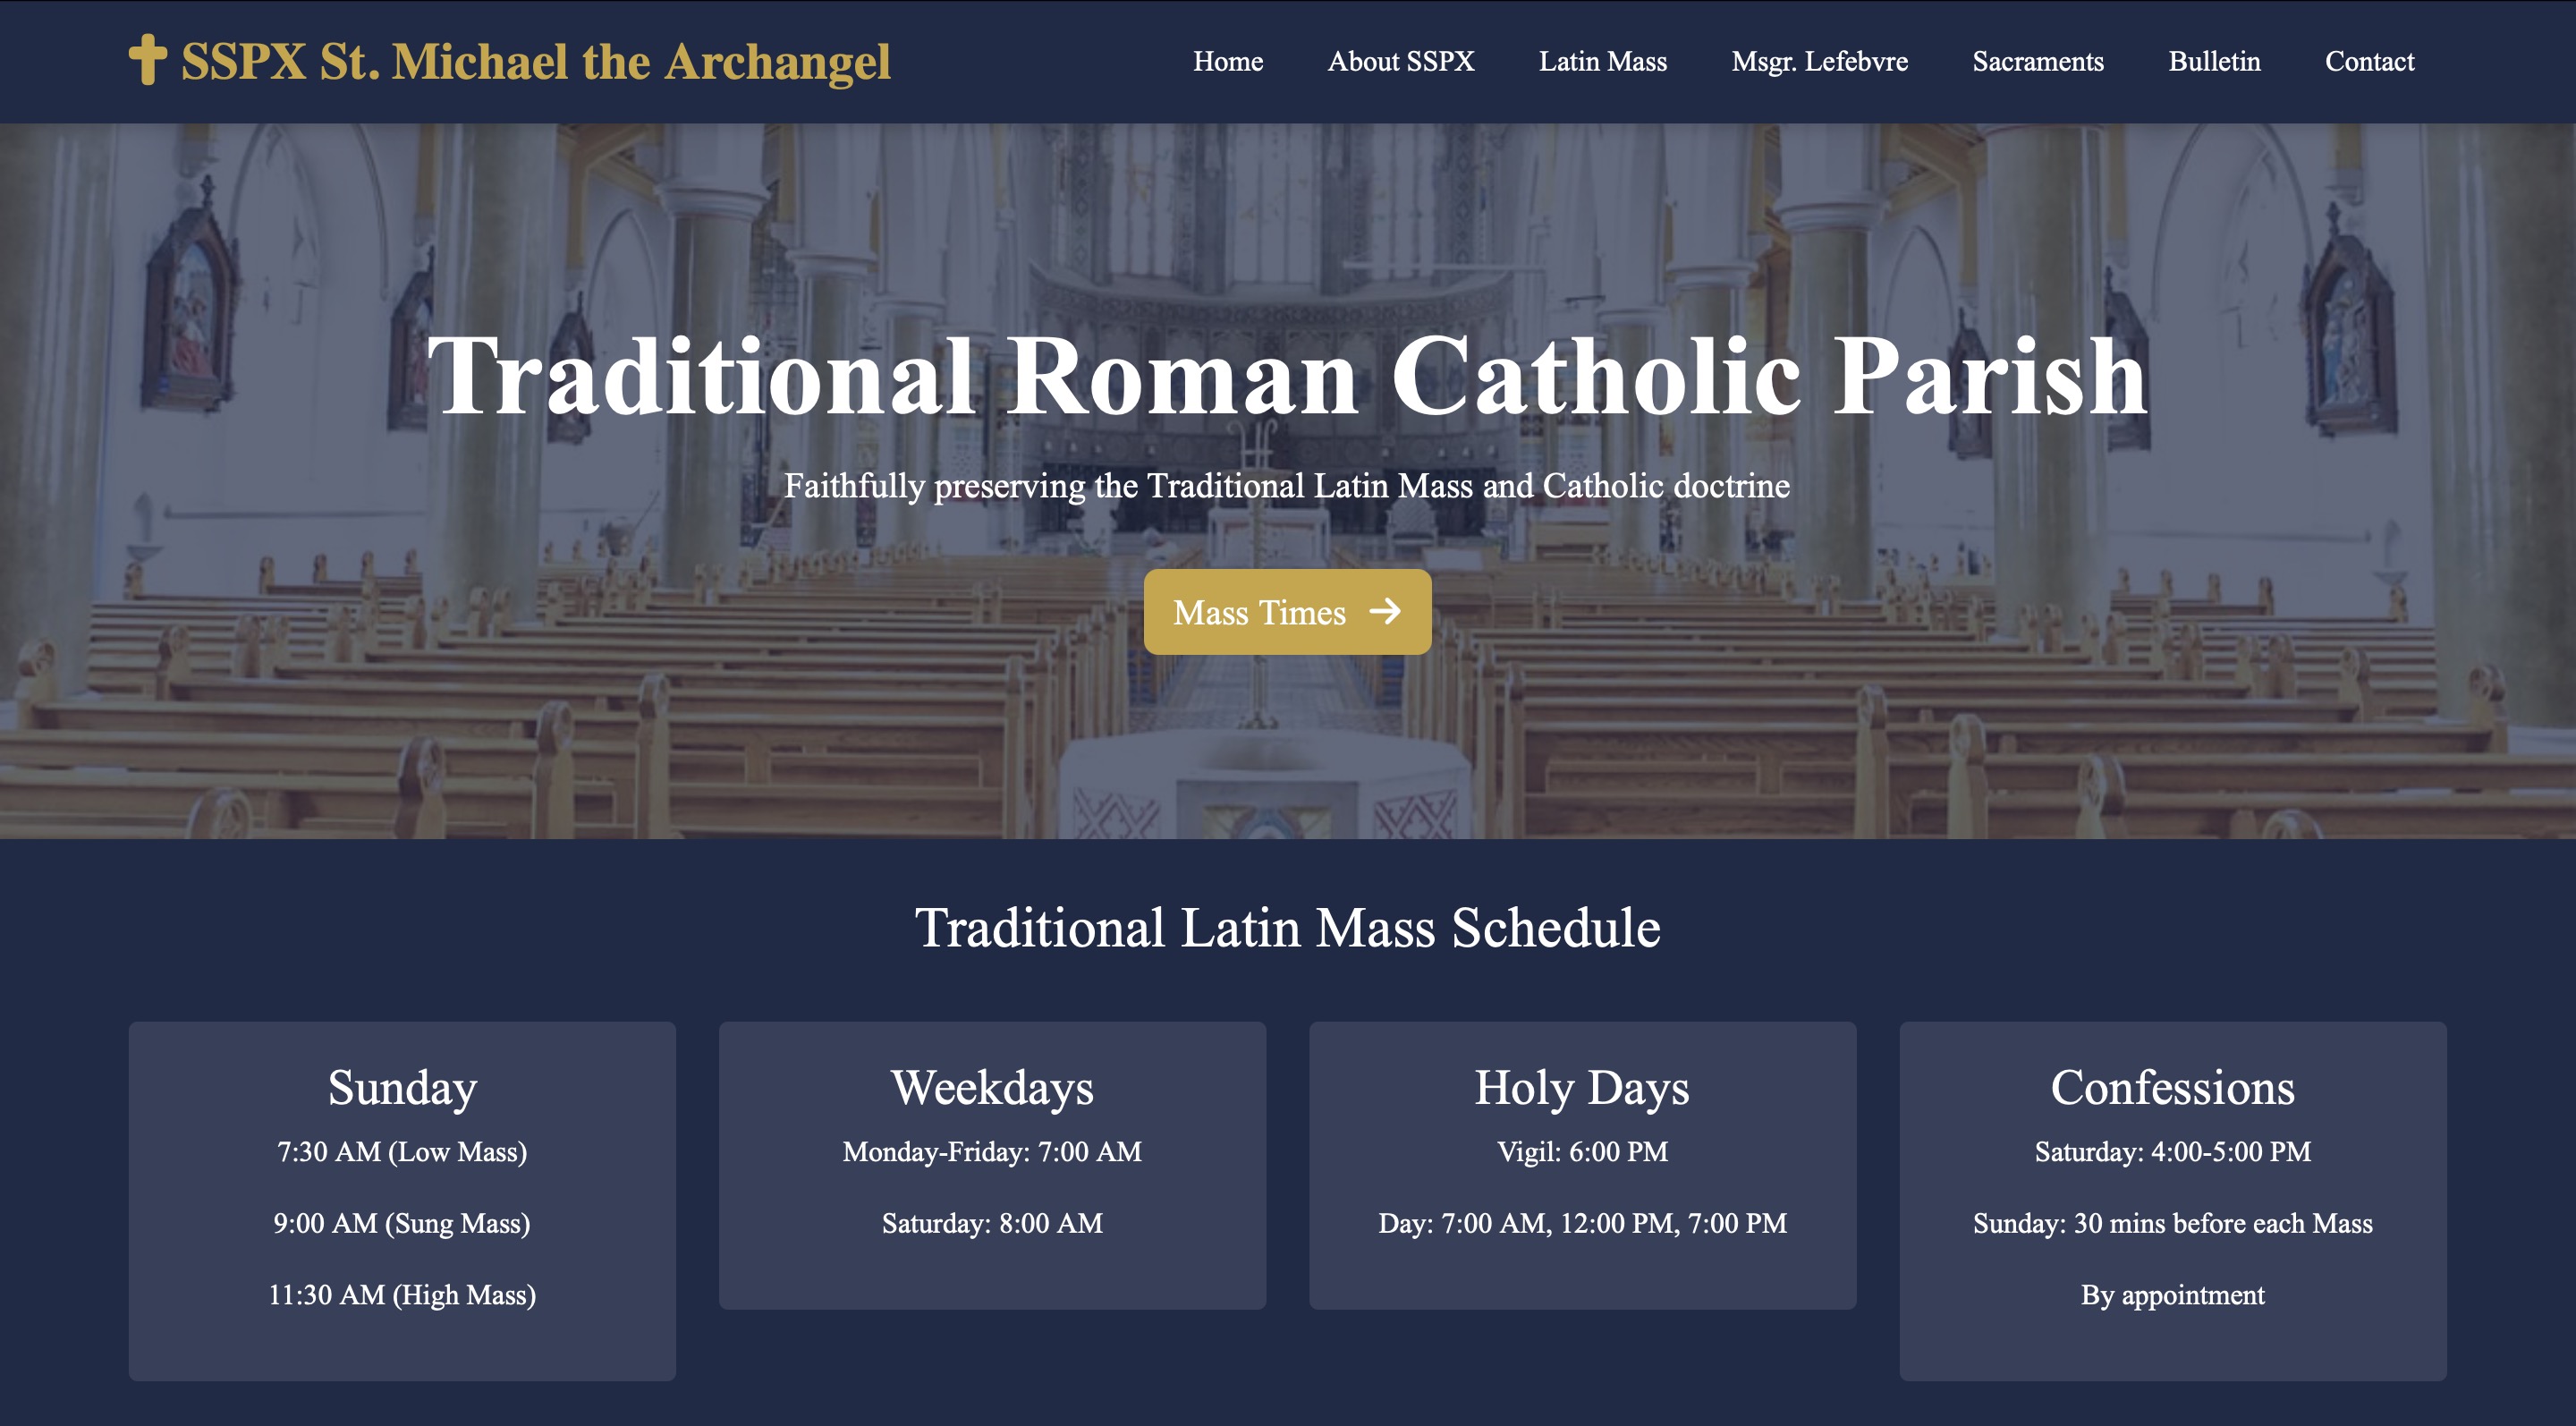
Task: Click Saturday: 4:00-5:00 PM confession time
Action: coord(2172,1152)
